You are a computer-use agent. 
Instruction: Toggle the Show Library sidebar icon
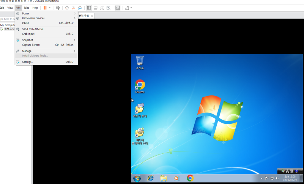pyautogui.click(x=89, y=8)
